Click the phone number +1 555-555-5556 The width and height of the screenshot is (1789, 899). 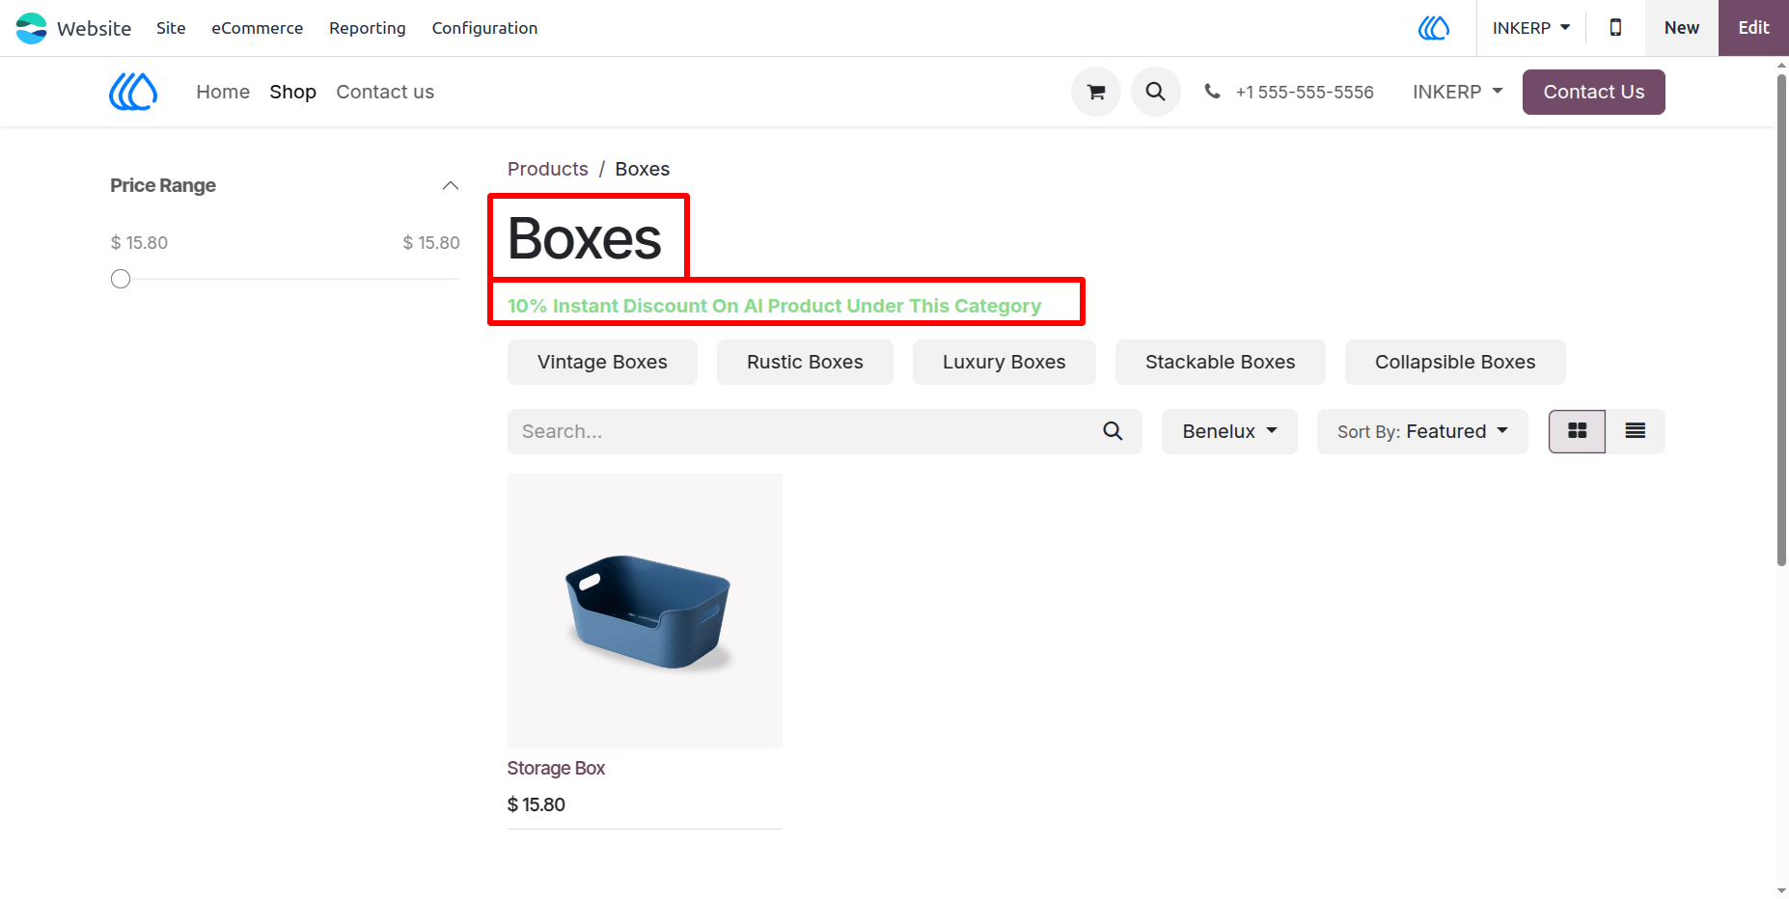tap(1305, 92)
